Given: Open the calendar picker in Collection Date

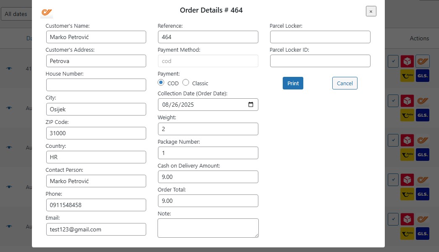Looking at the screenshot, I should pos(251,105).
